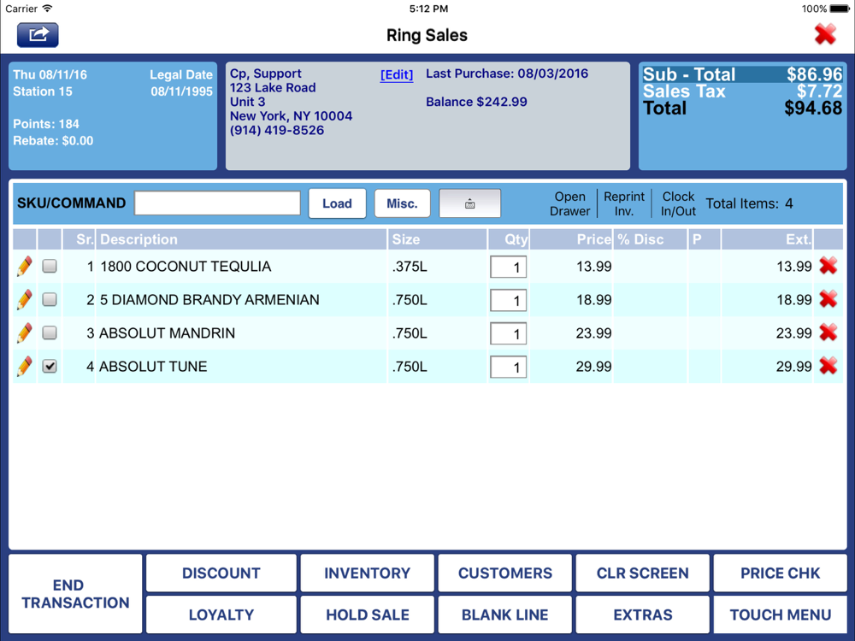Viewport: 855px width, 641px height.
Task: Change the quantity field for 1800 COCONUT TEQULIA
Action: pyautogui.click(x=508, y=267)
